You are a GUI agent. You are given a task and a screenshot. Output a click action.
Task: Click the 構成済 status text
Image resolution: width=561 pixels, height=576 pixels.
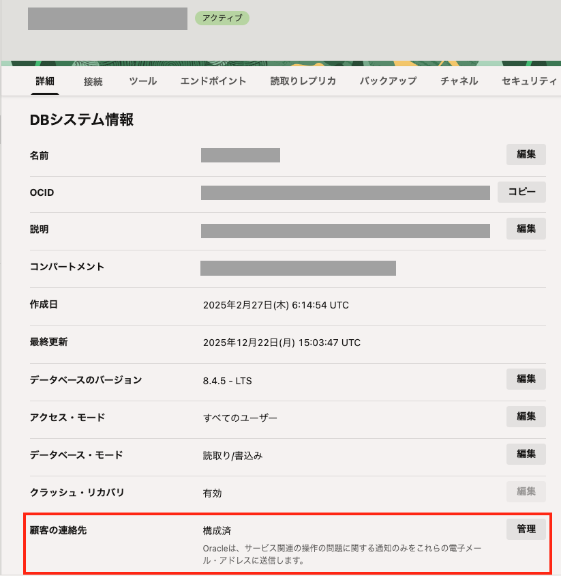(x=217, y=530)
